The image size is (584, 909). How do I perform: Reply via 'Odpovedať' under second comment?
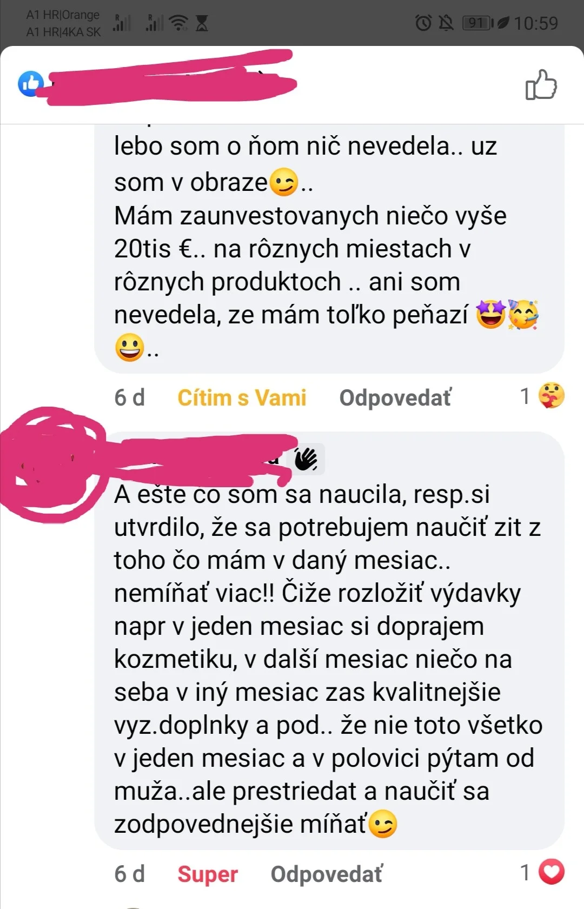(327, 874)
